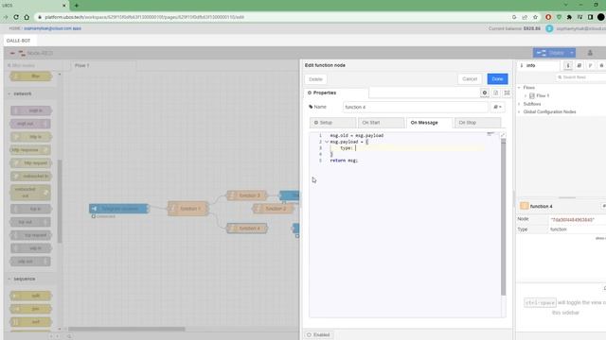
Task: Collapse the Flows tree section
Action: (520, 88)
